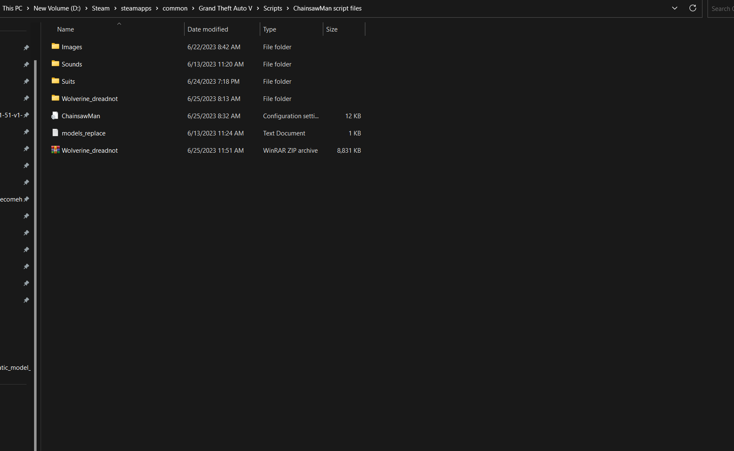Click the date 6/25/2023 8:32 AM

(x=214, y=116)
